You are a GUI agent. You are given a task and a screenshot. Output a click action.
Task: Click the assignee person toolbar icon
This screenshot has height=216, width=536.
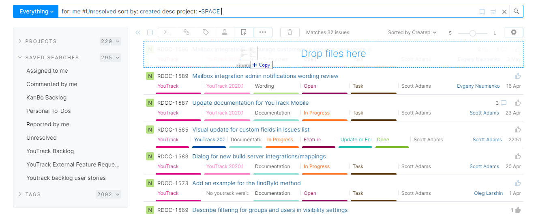224,32
